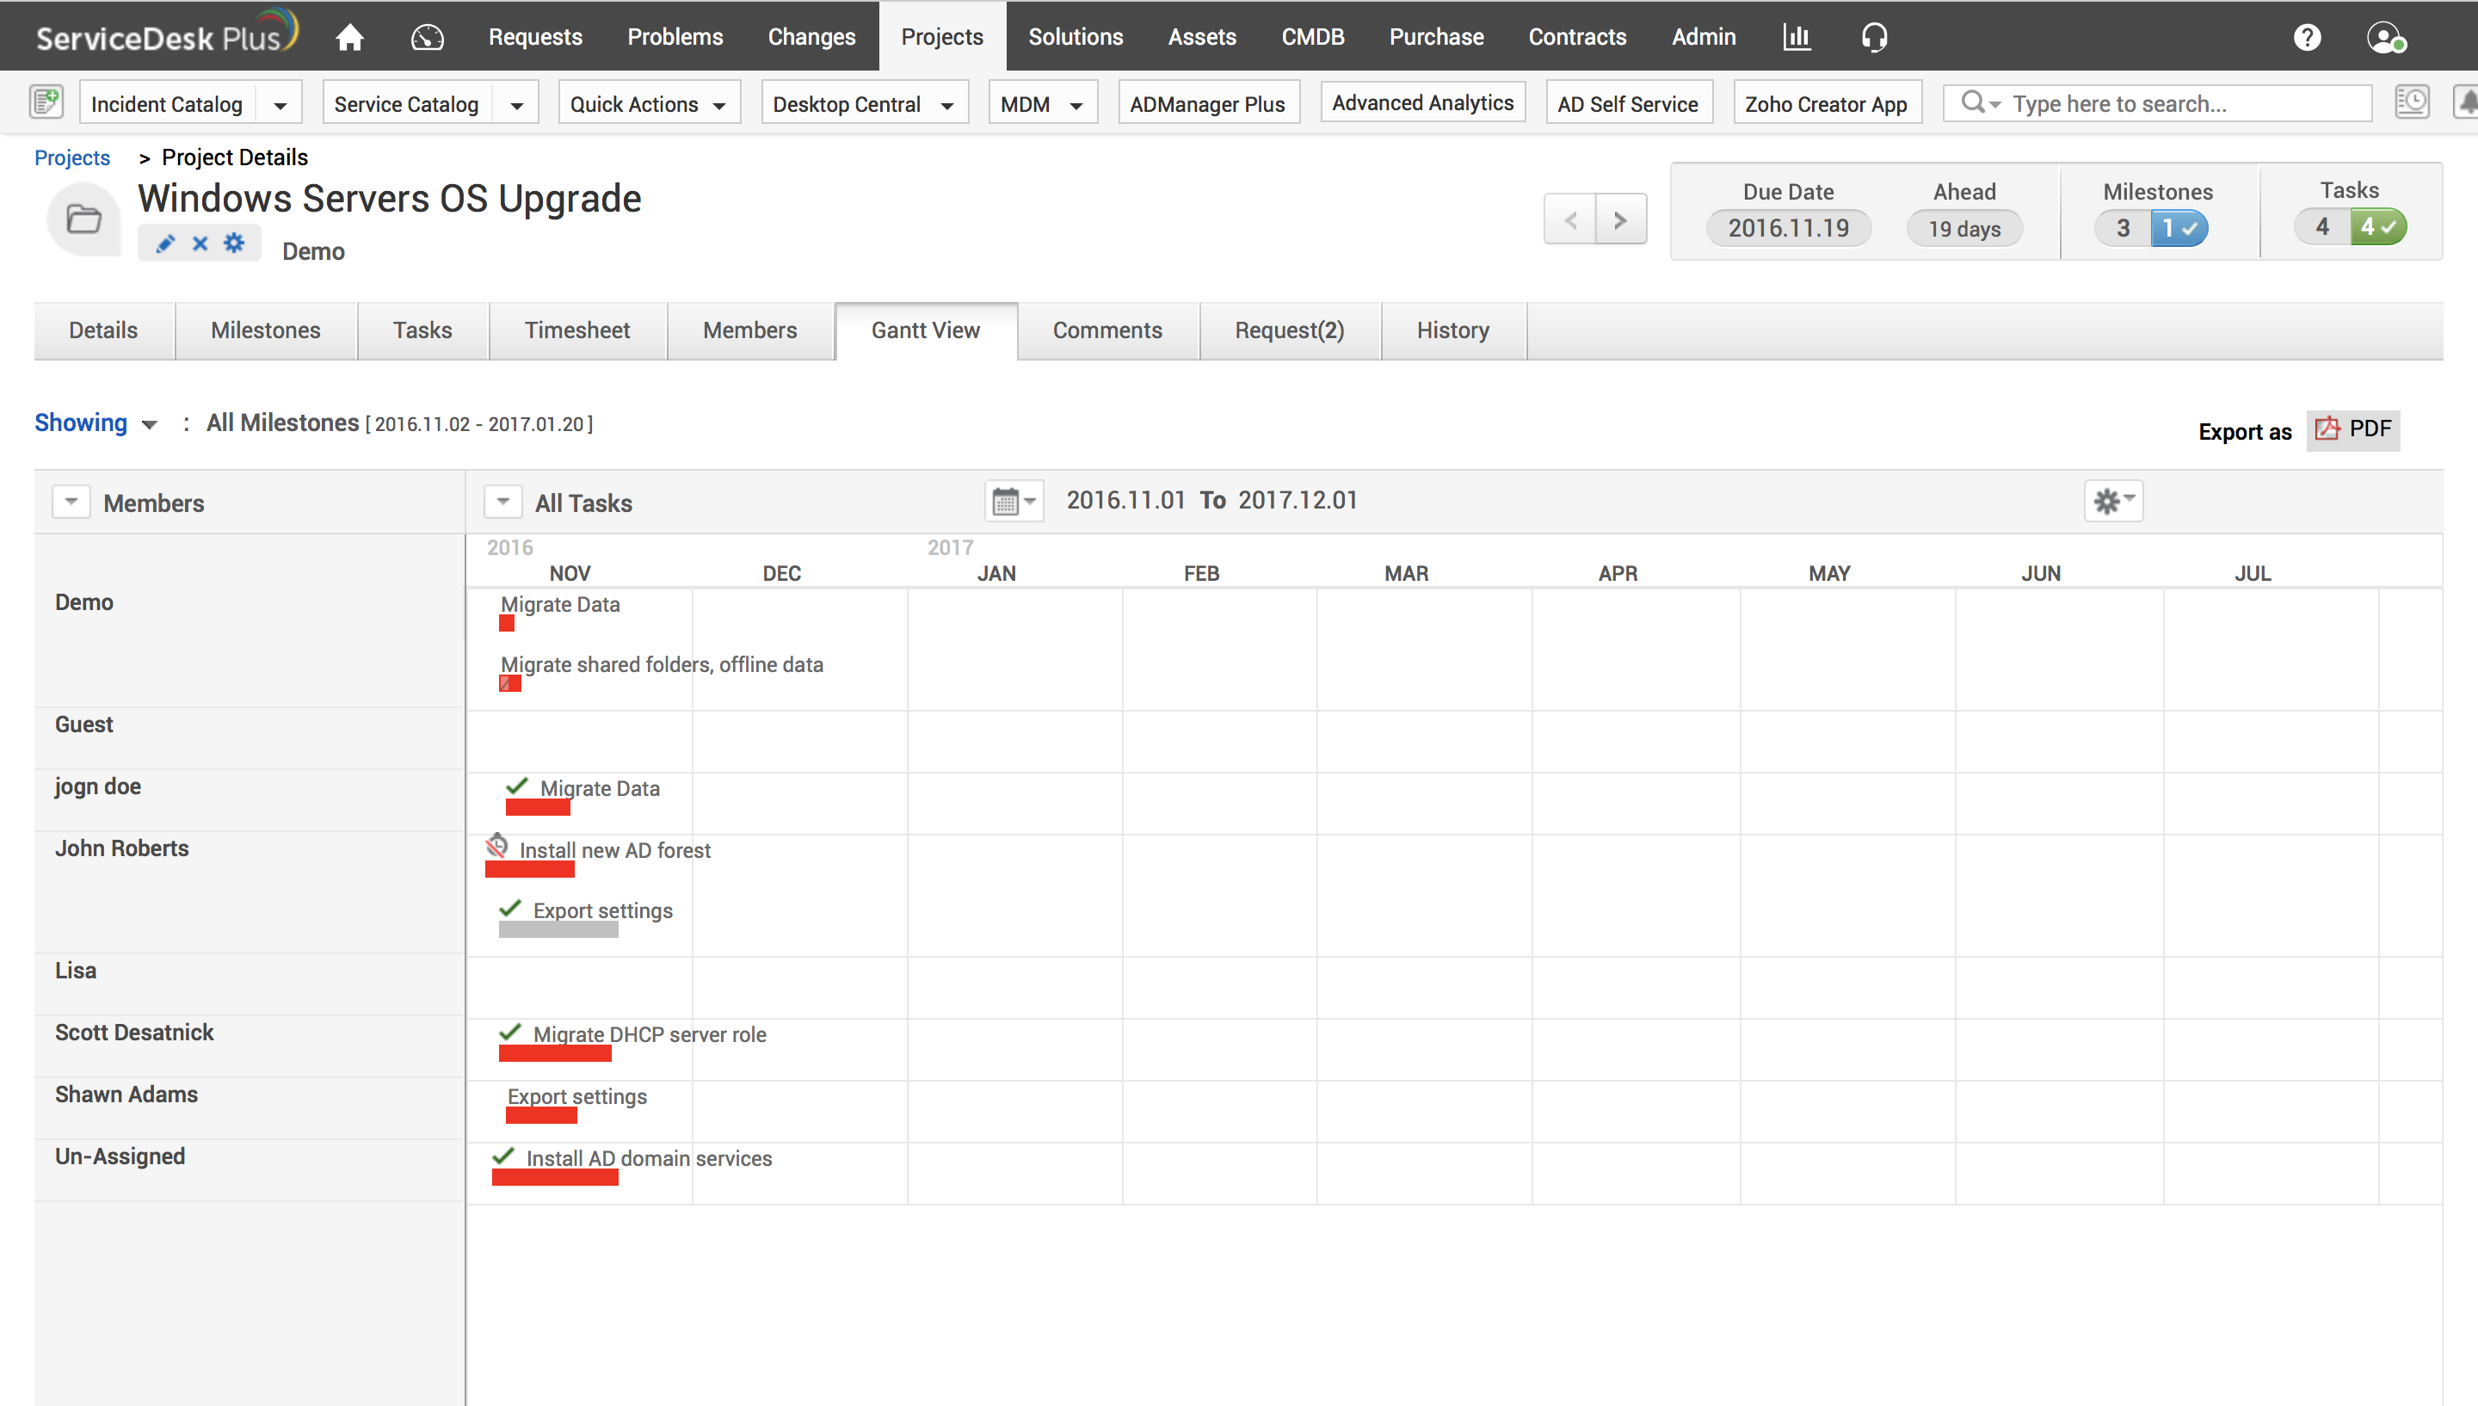This screenshot has width=2478, height=1406.
Task: Click the user profile icon
Action: 2384,37
